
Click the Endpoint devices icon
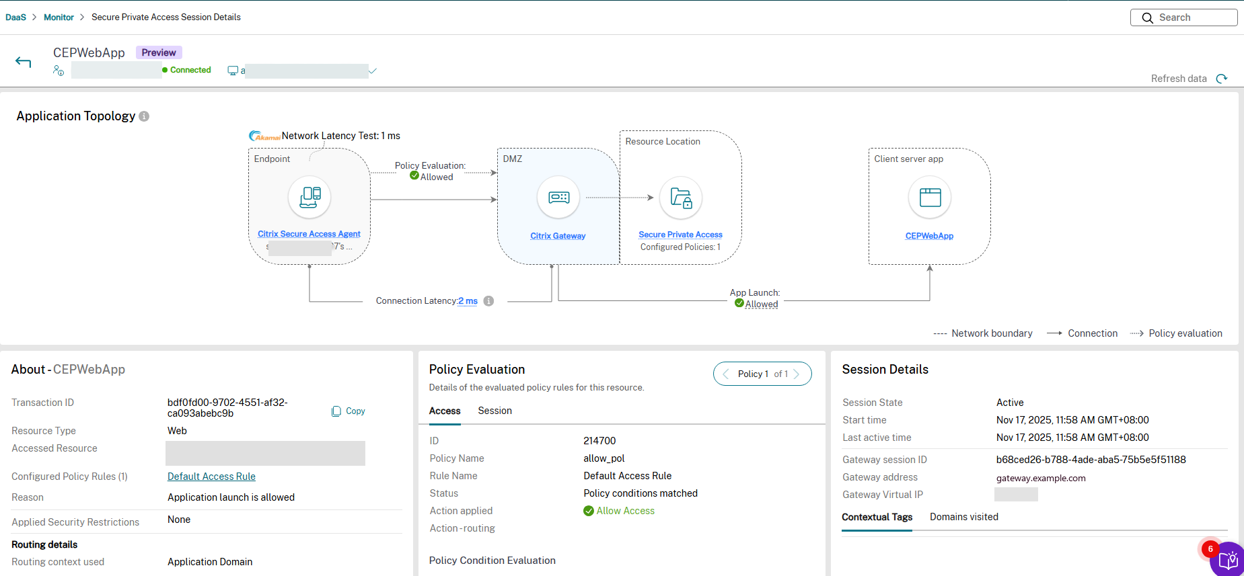click(x=309, y=197)
